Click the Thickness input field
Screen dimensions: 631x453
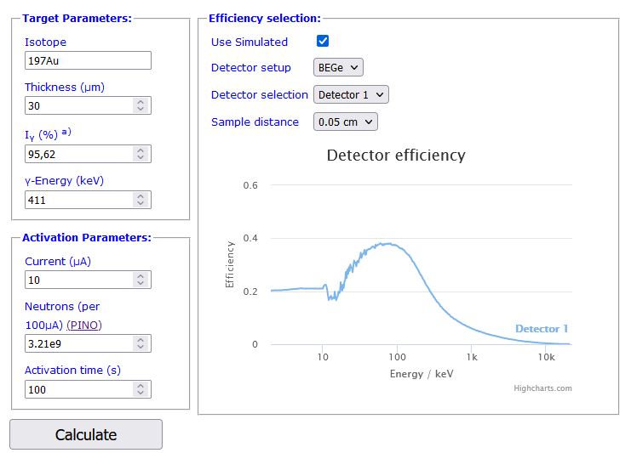(78, 105)
